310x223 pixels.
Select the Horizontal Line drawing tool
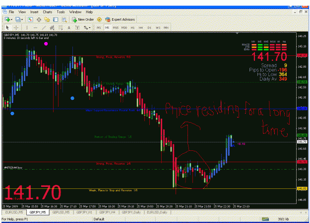pos(35,28)
